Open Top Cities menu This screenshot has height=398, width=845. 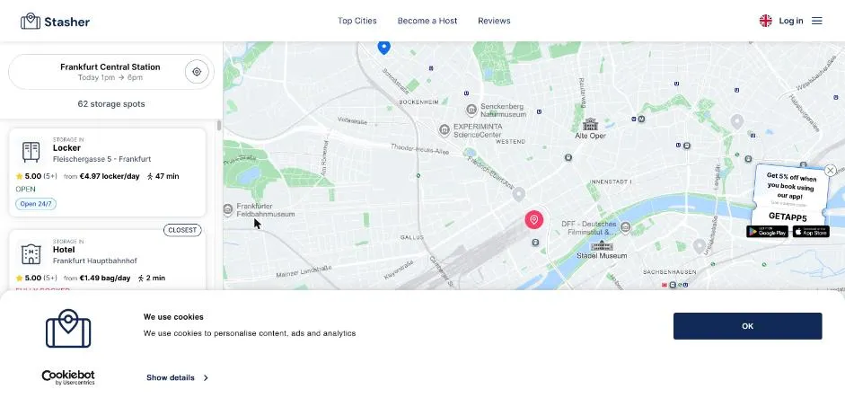(x=357, y=21)
